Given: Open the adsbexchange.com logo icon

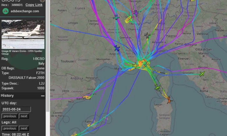Looking at the screenshot, I should click(6, 11).
